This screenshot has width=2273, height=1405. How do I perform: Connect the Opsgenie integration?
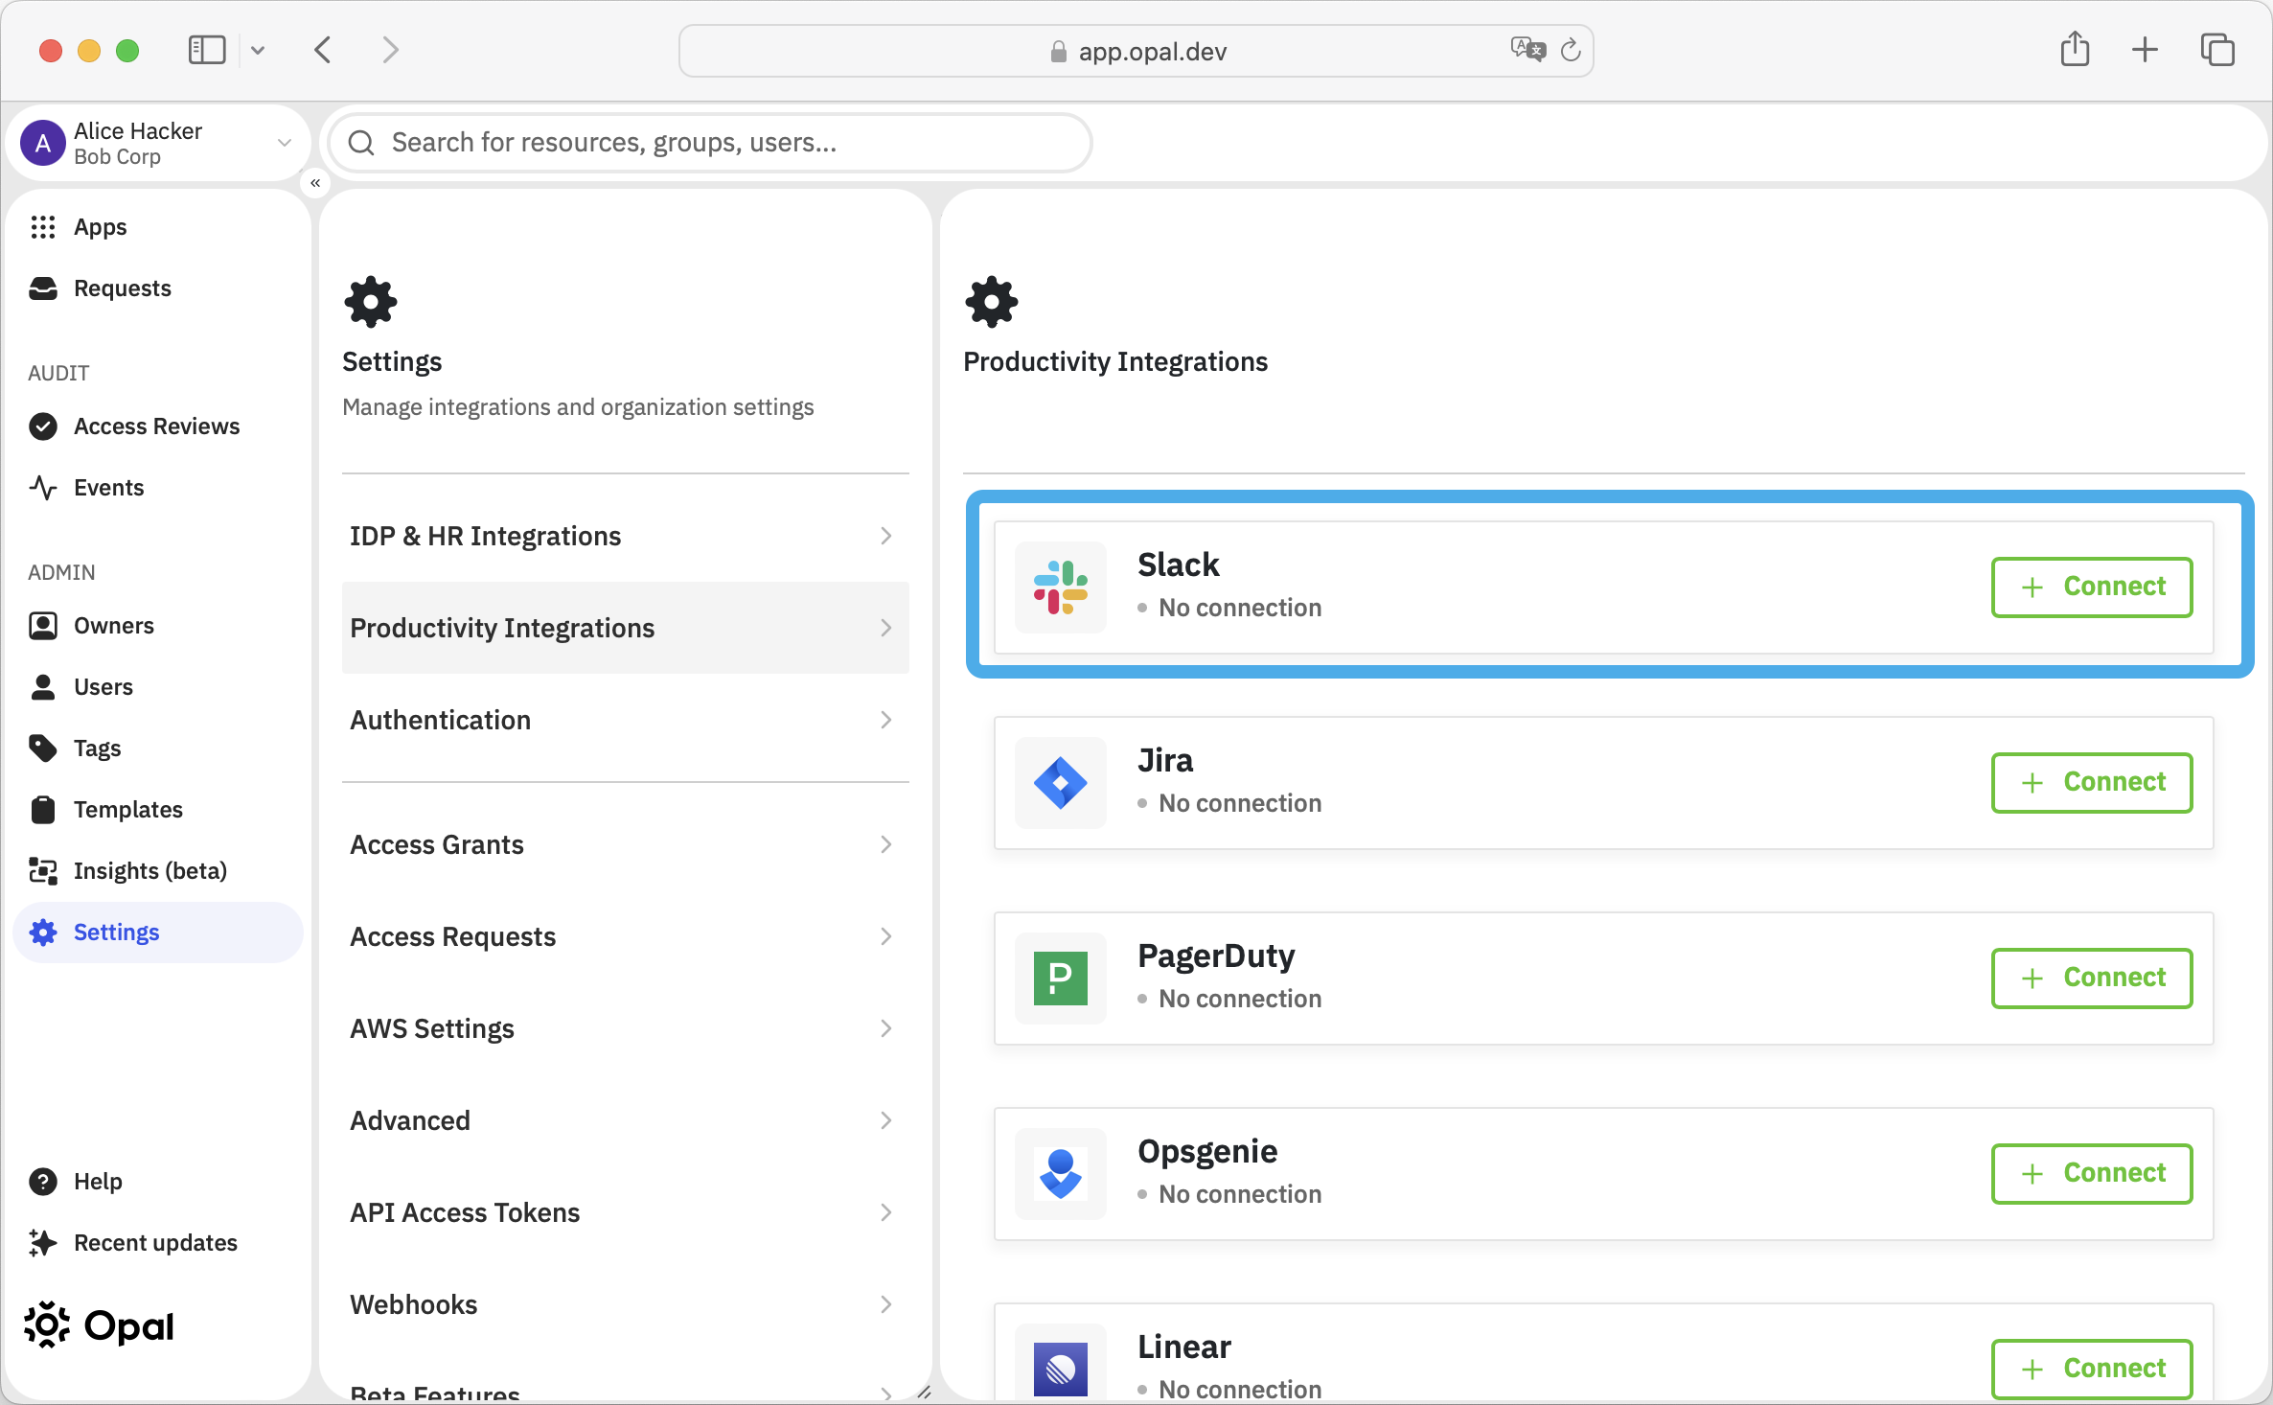click(2092, 1173)
